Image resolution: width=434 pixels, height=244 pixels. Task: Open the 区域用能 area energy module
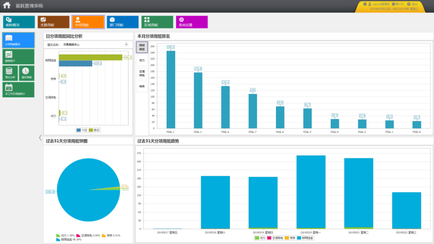(x=157, y=22)
